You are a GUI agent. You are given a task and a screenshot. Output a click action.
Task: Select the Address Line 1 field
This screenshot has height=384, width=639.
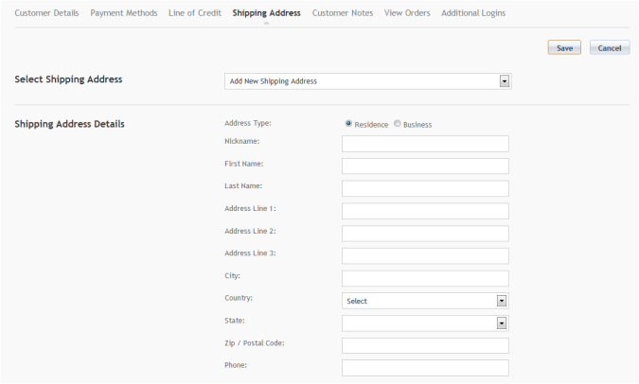425,211
